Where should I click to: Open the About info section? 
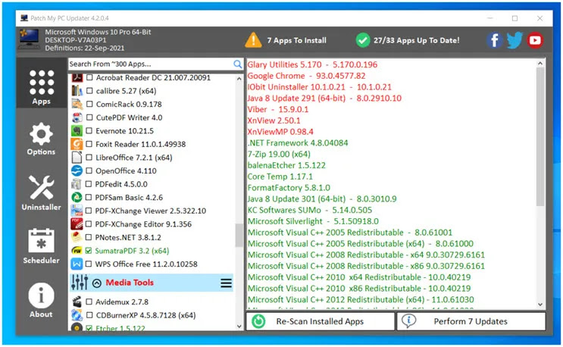(x=41, y=300)
